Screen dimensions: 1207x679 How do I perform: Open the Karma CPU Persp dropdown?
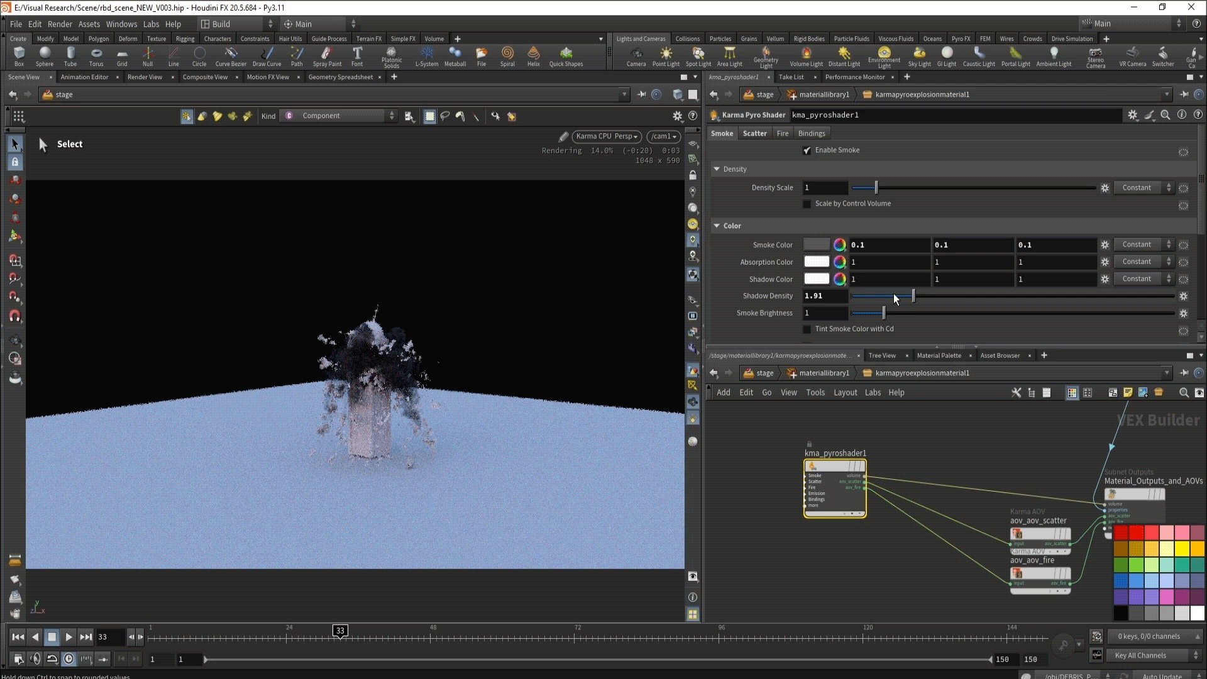click(x=607, y=136)
